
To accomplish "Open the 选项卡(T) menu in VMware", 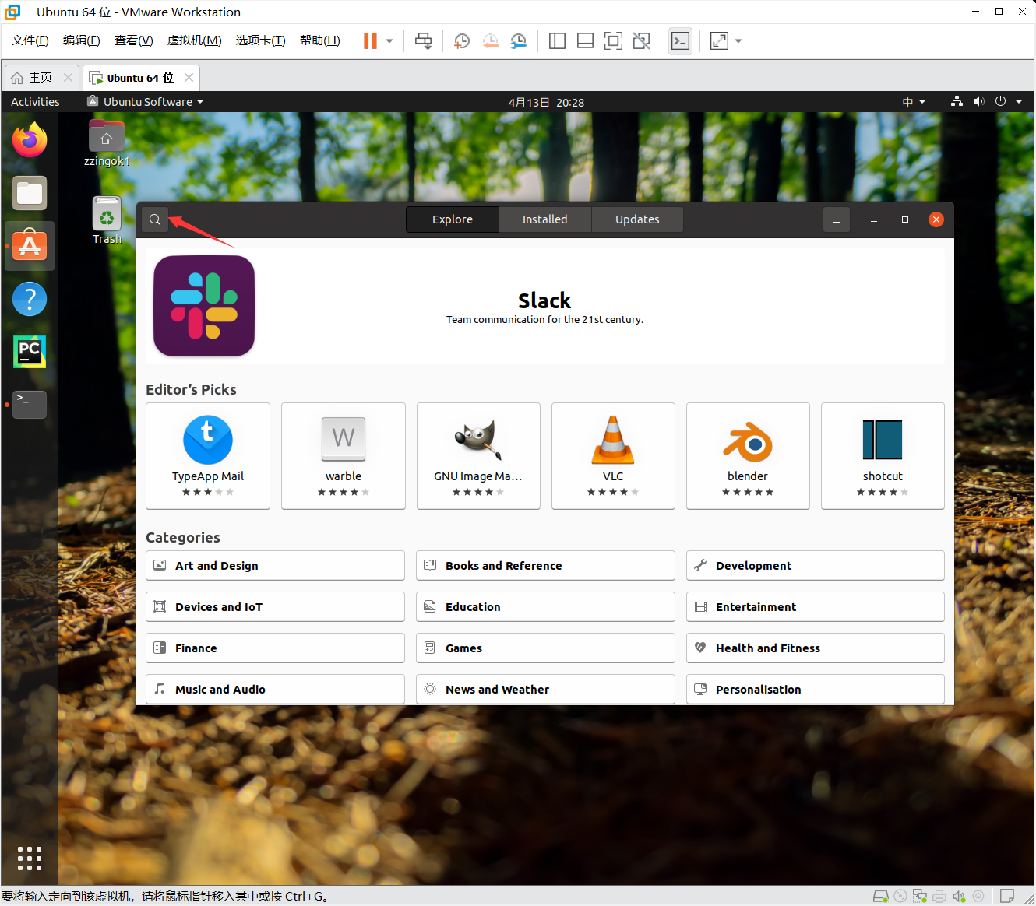I will (261, 40).
